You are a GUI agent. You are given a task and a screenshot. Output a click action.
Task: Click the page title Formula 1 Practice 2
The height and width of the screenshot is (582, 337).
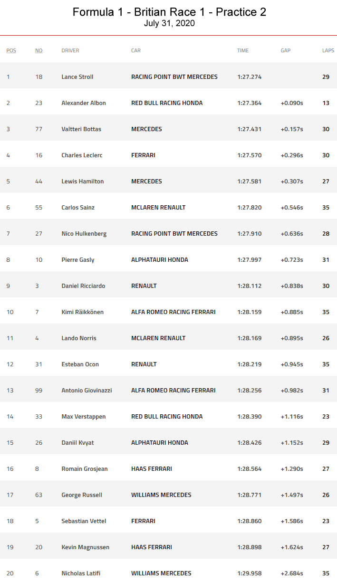(x=169, y=12)
